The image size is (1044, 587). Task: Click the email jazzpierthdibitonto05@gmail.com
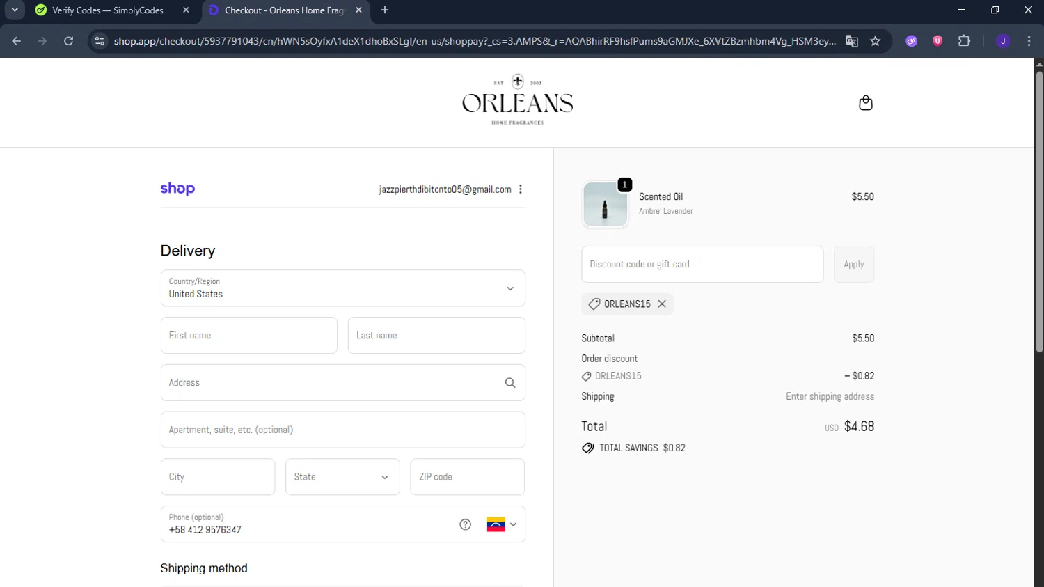tap(445, 189)
